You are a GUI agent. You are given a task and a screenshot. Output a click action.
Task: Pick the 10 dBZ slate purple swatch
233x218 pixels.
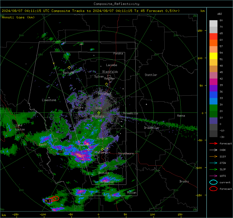(x=213, y=121)
